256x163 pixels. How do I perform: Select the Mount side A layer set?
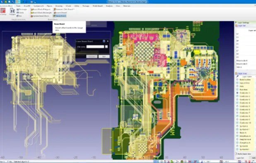[242, 60]
